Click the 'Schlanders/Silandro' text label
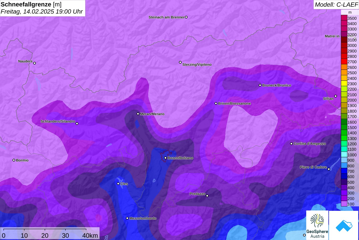 (58, 121)
